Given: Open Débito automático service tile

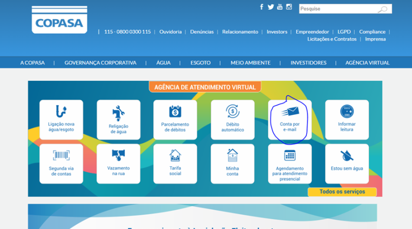Looking at the screenshot, I should click(232, 119).
